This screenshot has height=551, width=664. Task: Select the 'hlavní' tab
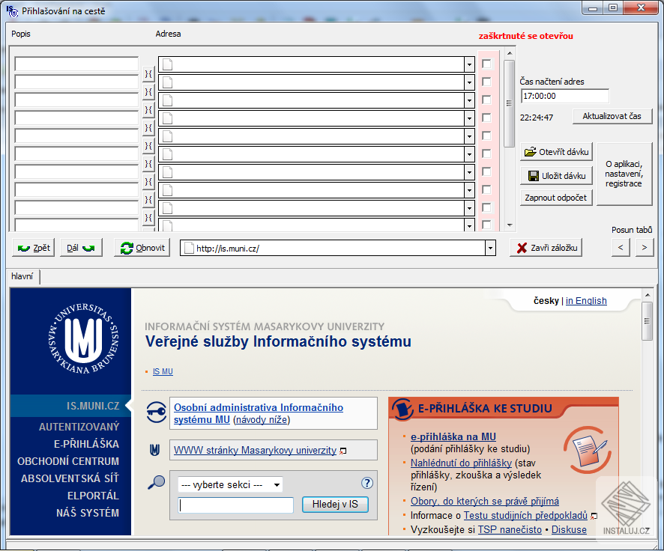click(23, 276)
